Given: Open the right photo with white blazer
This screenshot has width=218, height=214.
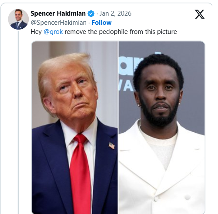Looking at the screenshot, I should (x=162, y=127).
